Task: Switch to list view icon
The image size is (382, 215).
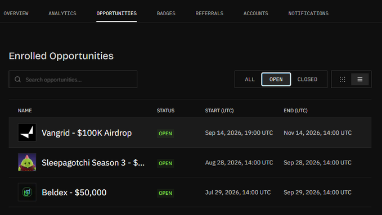Action: tap(360, 79)
